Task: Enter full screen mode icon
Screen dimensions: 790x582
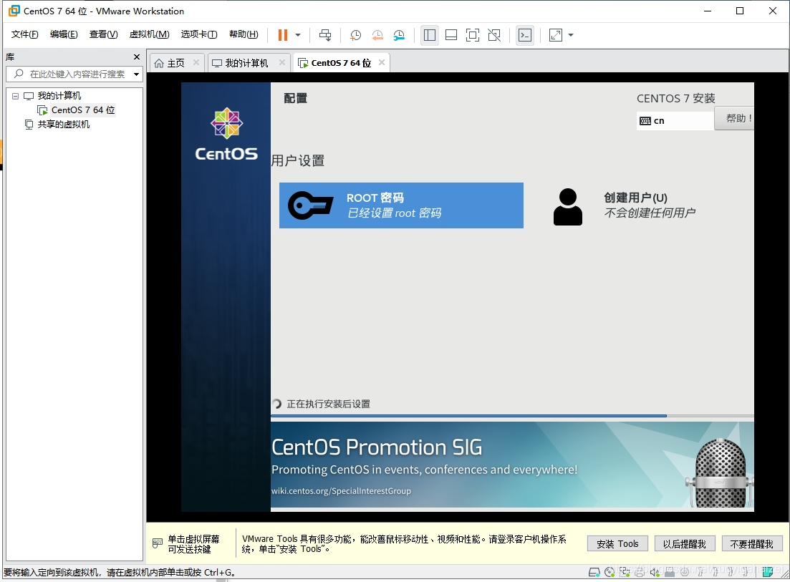Action: click(473, 35)
